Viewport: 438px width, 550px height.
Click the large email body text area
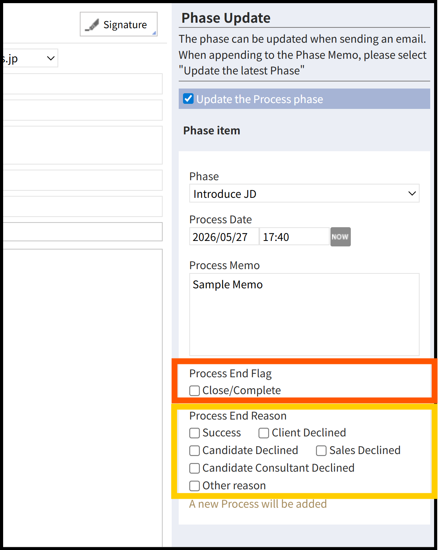82,398
